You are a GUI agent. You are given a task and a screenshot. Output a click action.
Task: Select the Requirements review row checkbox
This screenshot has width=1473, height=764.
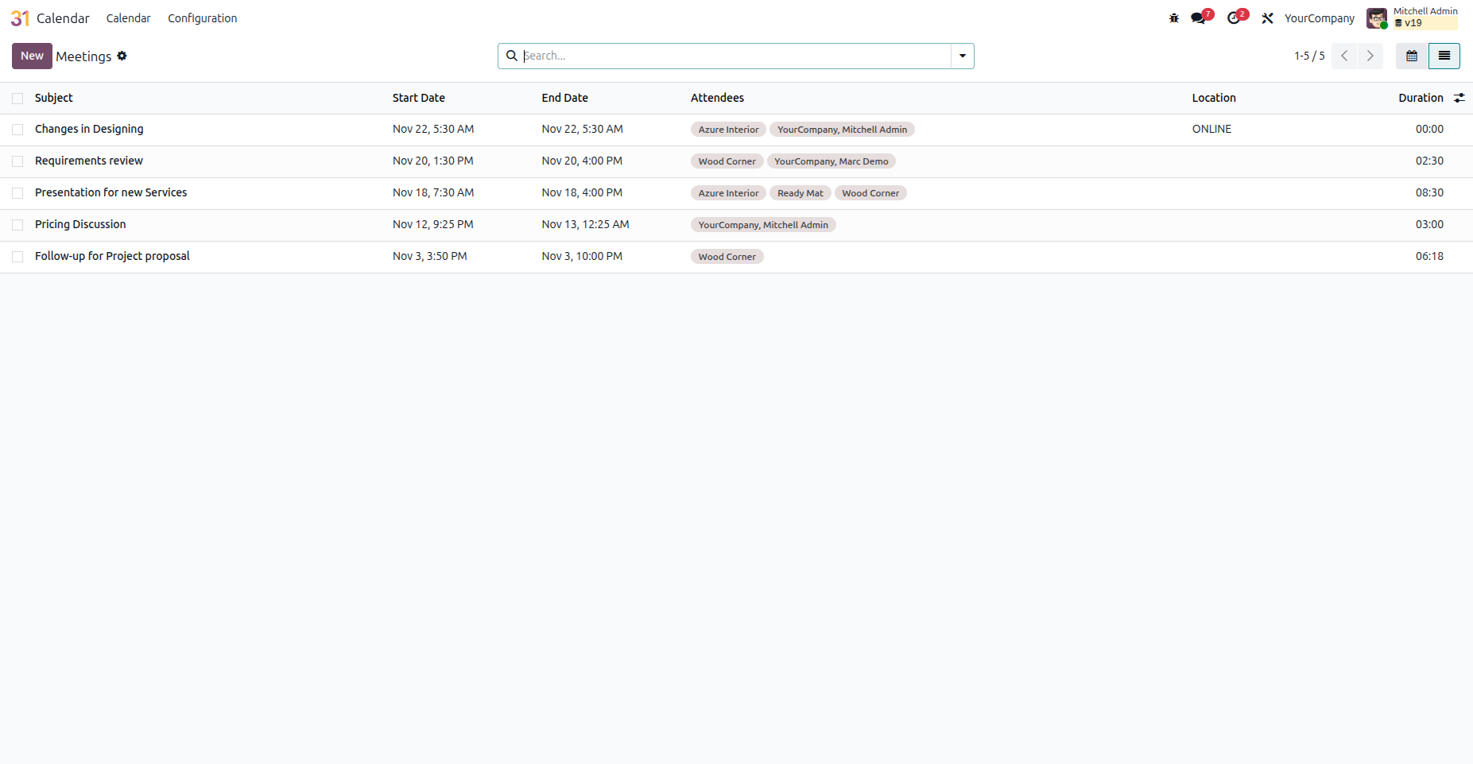17,161
